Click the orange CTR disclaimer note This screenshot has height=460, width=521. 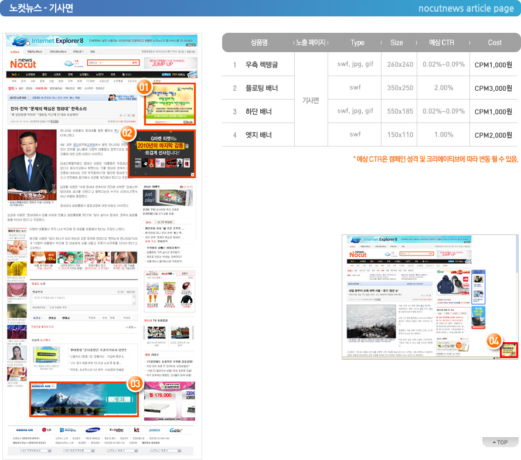pyautogui.click(x=435, y=159)
